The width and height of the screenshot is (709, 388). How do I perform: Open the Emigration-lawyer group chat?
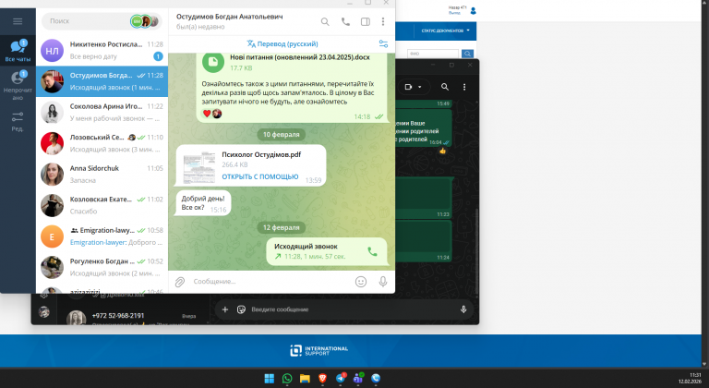click(102, 236)
